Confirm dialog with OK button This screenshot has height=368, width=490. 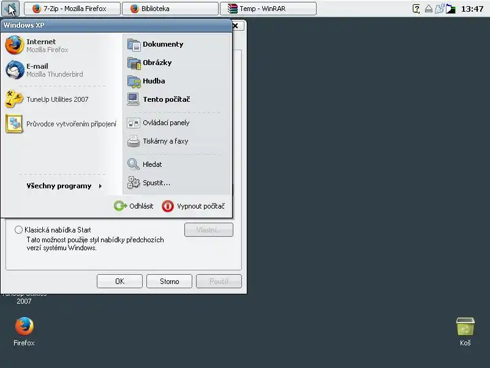119,282
